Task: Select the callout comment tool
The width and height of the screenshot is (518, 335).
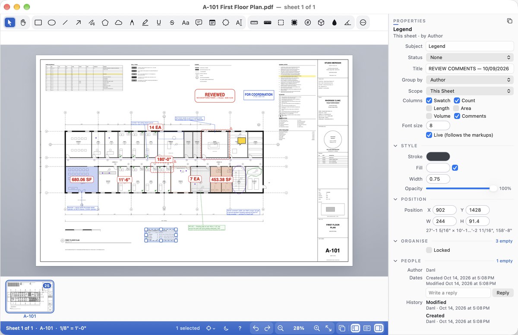Action: pyautogui.click(x=199, y=22)
